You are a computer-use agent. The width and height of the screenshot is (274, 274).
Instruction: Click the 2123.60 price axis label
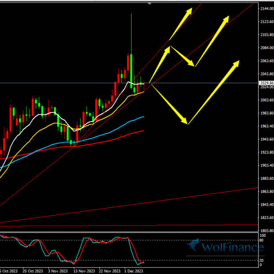click(267, 22)
